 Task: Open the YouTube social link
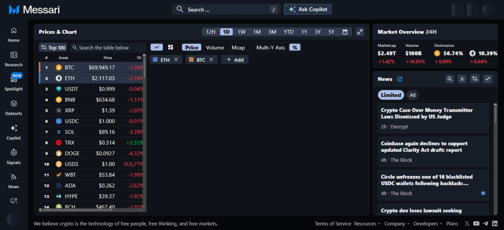click(x=476, y=224)
